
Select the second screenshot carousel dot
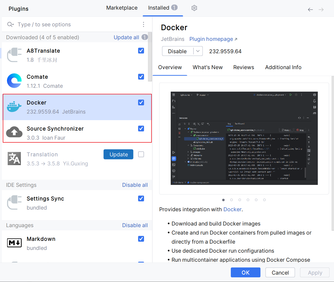(x=231, y=200)
